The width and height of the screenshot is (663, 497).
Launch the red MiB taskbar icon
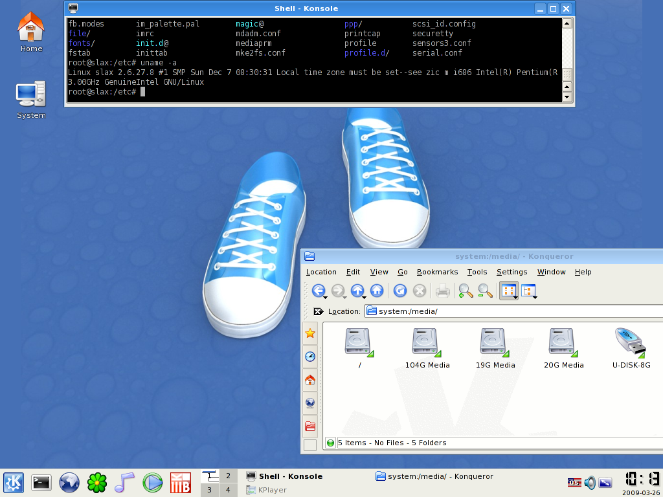pyautogui.click(x=180, y=483)
